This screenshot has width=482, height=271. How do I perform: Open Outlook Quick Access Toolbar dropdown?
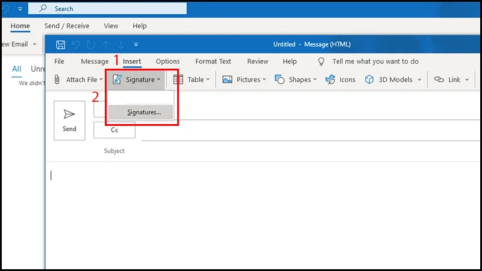click(x=20, y=9)
